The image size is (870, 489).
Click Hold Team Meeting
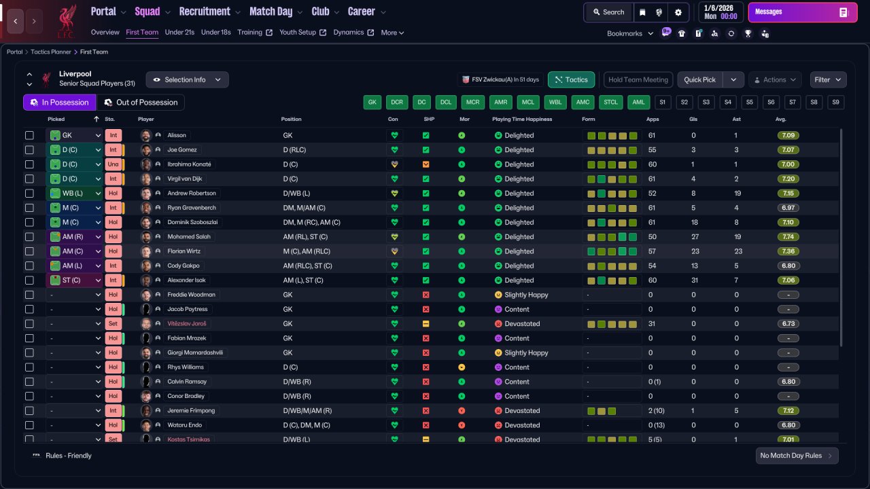pyautogui.click(x=638, y=79)
